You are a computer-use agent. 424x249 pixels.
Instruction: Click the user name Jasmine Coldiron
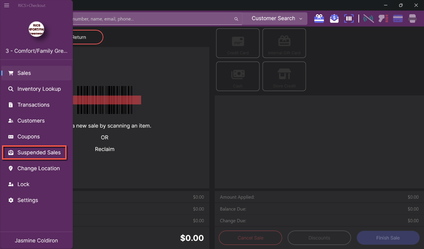click(36, 240)
